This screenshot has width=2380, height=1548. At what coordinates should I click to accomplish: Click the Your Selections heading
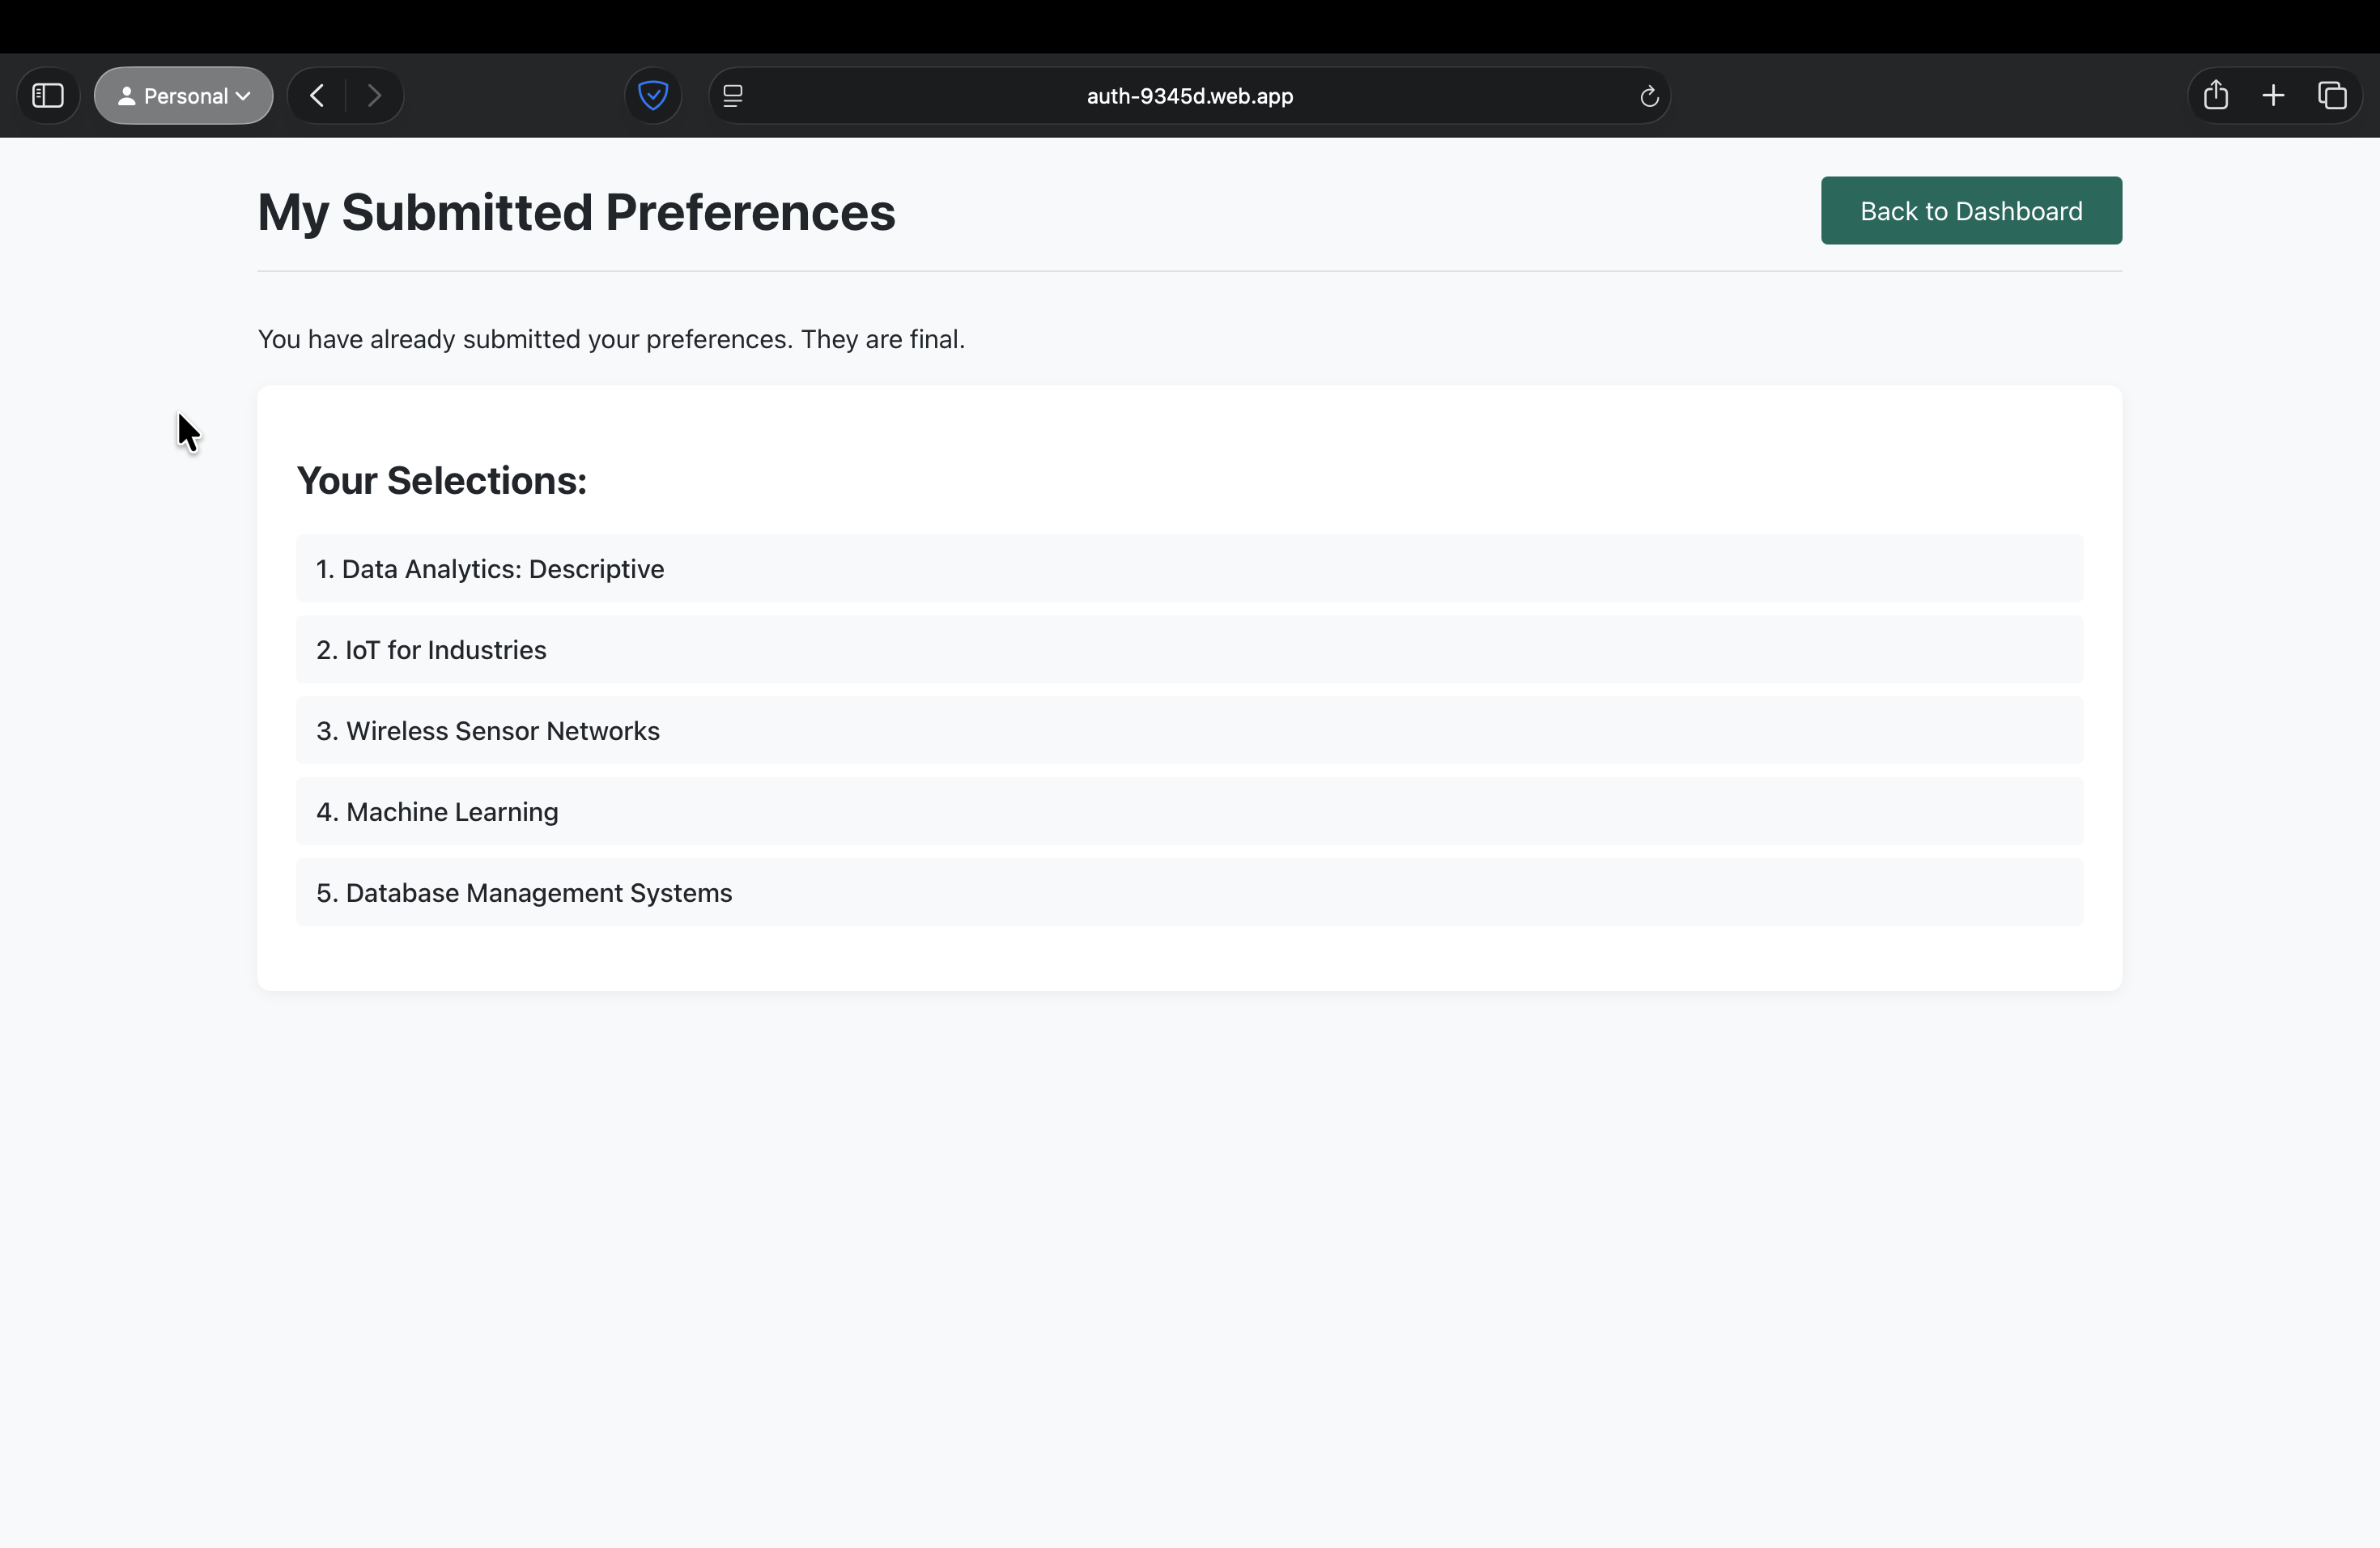[x=441, y=480]
